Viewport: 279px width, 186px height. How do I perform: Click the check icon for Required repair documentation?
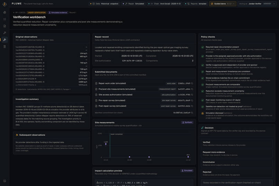(x=202, y=47)
